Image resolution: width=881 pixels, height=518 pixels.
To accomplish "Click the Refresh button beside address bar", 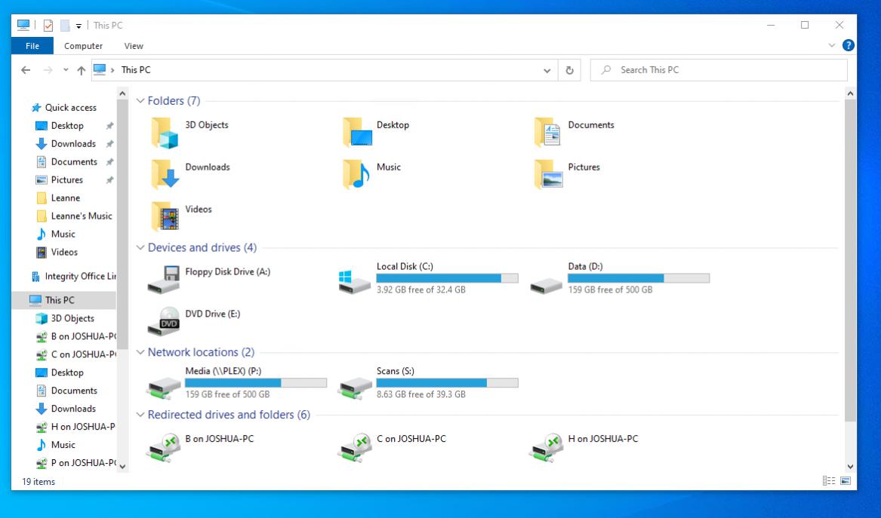I will [569, 70].
